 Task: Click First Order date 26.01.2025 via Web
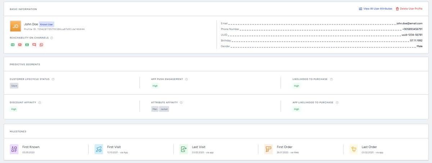pos(288,152)
